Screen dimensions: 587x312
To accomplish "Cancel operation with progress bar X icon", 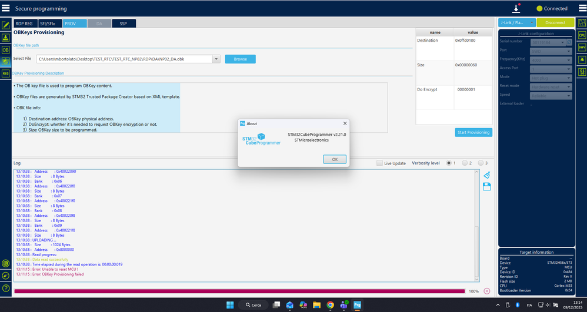I will point(486,291).
